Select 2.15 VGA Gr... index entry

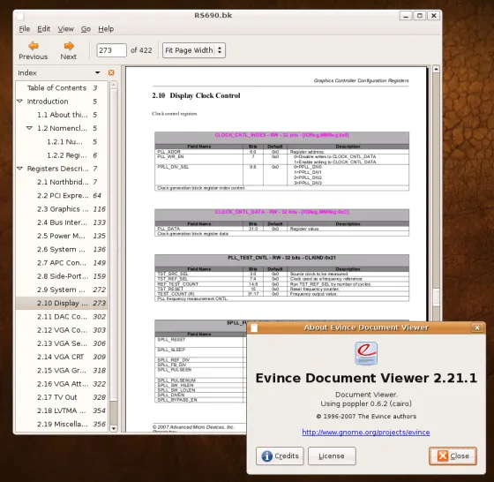coord(62,371)
